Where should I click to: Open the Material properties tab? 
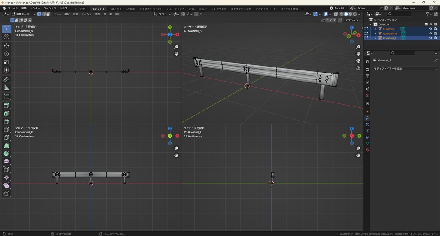[x=367, y=150]
